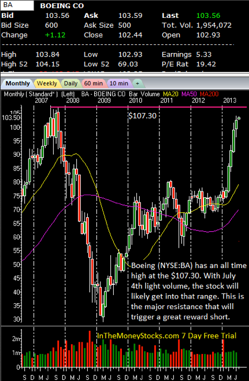Select the 60 min chart tab
Screen dimensions: 249x381
(x=94, y=84)
